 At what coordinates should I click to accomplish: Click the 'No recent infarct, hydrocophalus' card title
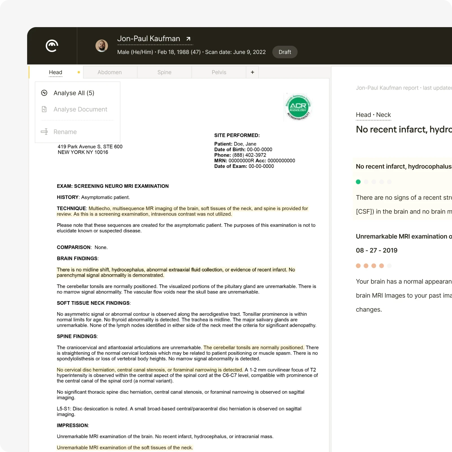404,166
